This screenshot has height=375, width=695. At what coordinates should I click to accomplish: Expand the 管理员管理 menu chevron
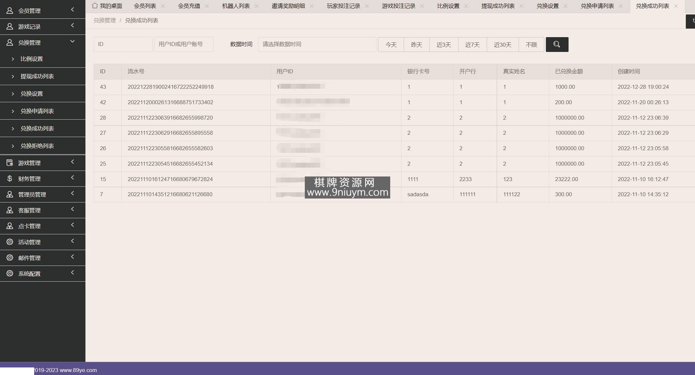73,193
